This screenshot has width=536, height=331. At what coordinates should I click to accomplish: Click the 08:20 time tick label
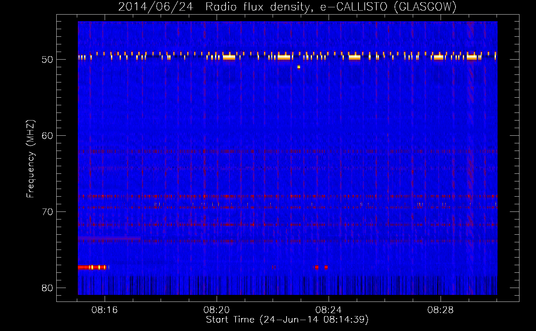217,310
